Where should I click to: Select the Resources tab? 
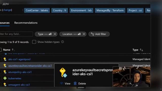click(x=5, y=23)
